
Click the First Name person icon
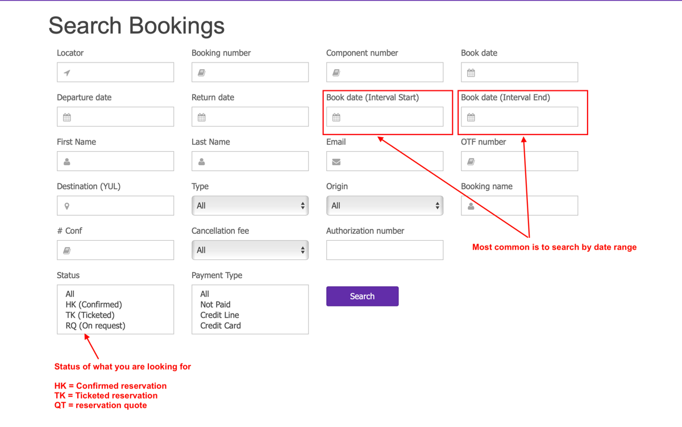click(x=67, y=162)
